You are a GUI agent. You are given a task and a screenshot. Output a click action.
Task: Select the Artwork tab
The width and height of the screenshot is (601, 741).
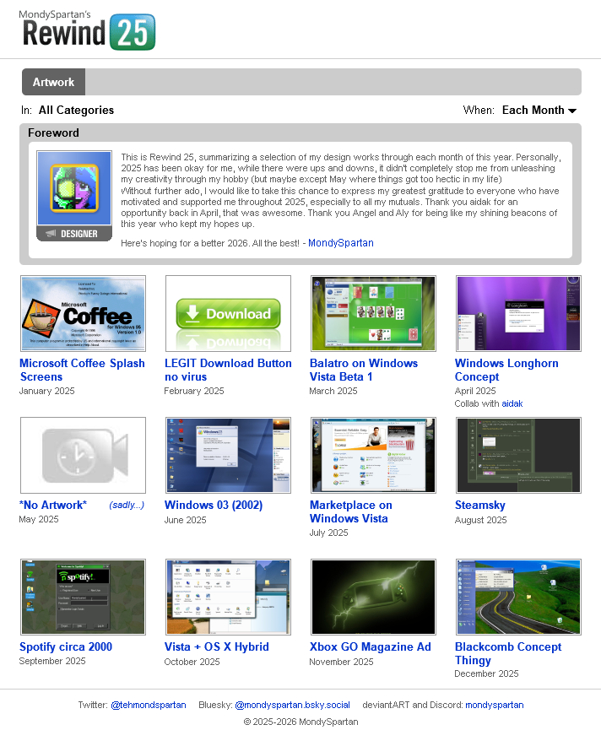[x=53, y=82]
